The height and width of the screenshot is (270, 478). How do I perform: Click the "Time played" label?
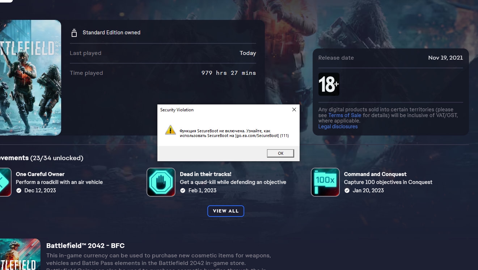[x=86, y=73]
